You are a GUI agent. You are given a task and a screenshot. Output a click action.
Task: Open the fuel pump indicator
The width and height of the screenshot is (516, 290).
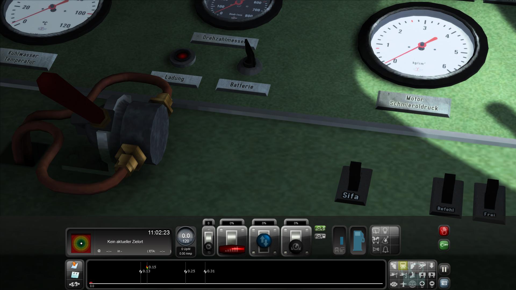click(358, 241)
